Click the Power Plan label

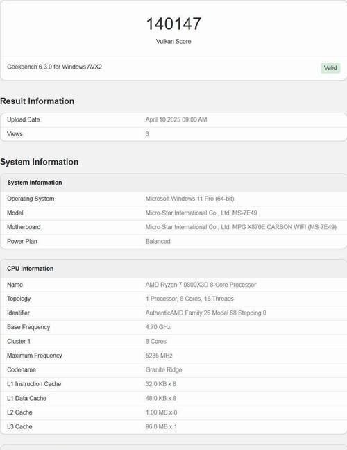pos(22,242)
